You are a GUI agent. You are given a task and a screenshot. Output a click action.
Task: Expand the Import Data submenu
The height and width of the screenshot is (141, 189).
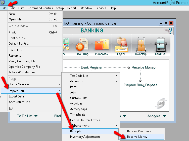pyautogui.click(x=31, y=91)
